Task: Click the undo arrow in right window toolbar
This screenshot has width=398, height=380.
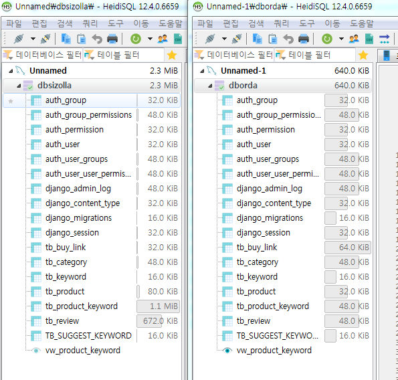Action: tap(288, 39)
